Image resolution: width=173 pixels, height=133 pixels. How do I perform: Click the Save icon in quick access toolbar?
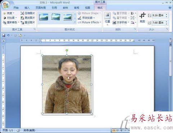click(4, 36)
